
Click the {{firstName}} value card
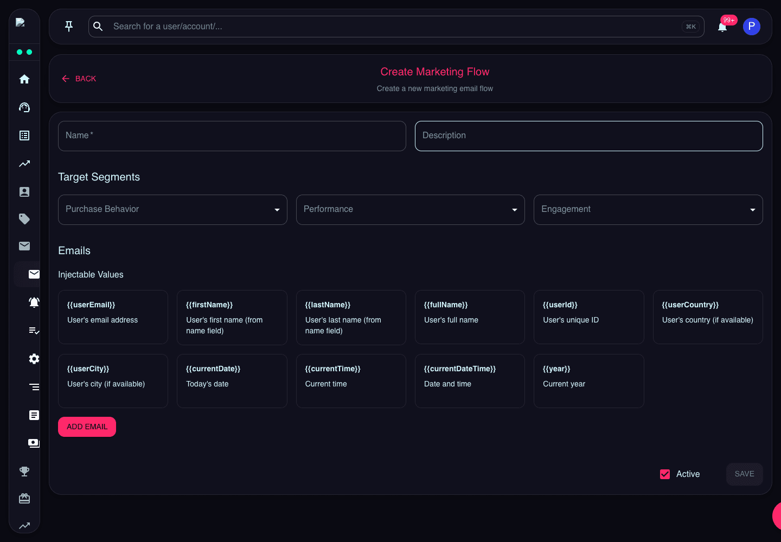[x=232, y=318]
